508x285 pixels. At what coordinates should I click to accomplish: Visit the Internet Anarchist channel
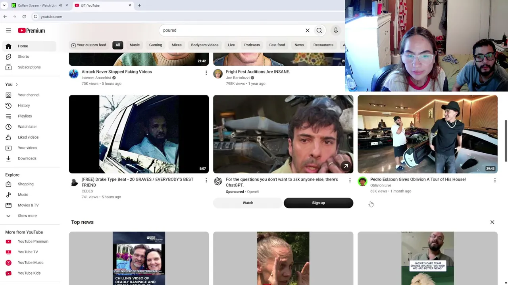(96, 78)
